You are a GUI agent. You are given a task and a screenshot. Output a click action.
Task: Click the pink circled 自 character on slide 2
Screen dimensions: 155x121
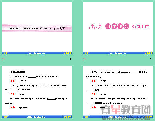[108, 26]
